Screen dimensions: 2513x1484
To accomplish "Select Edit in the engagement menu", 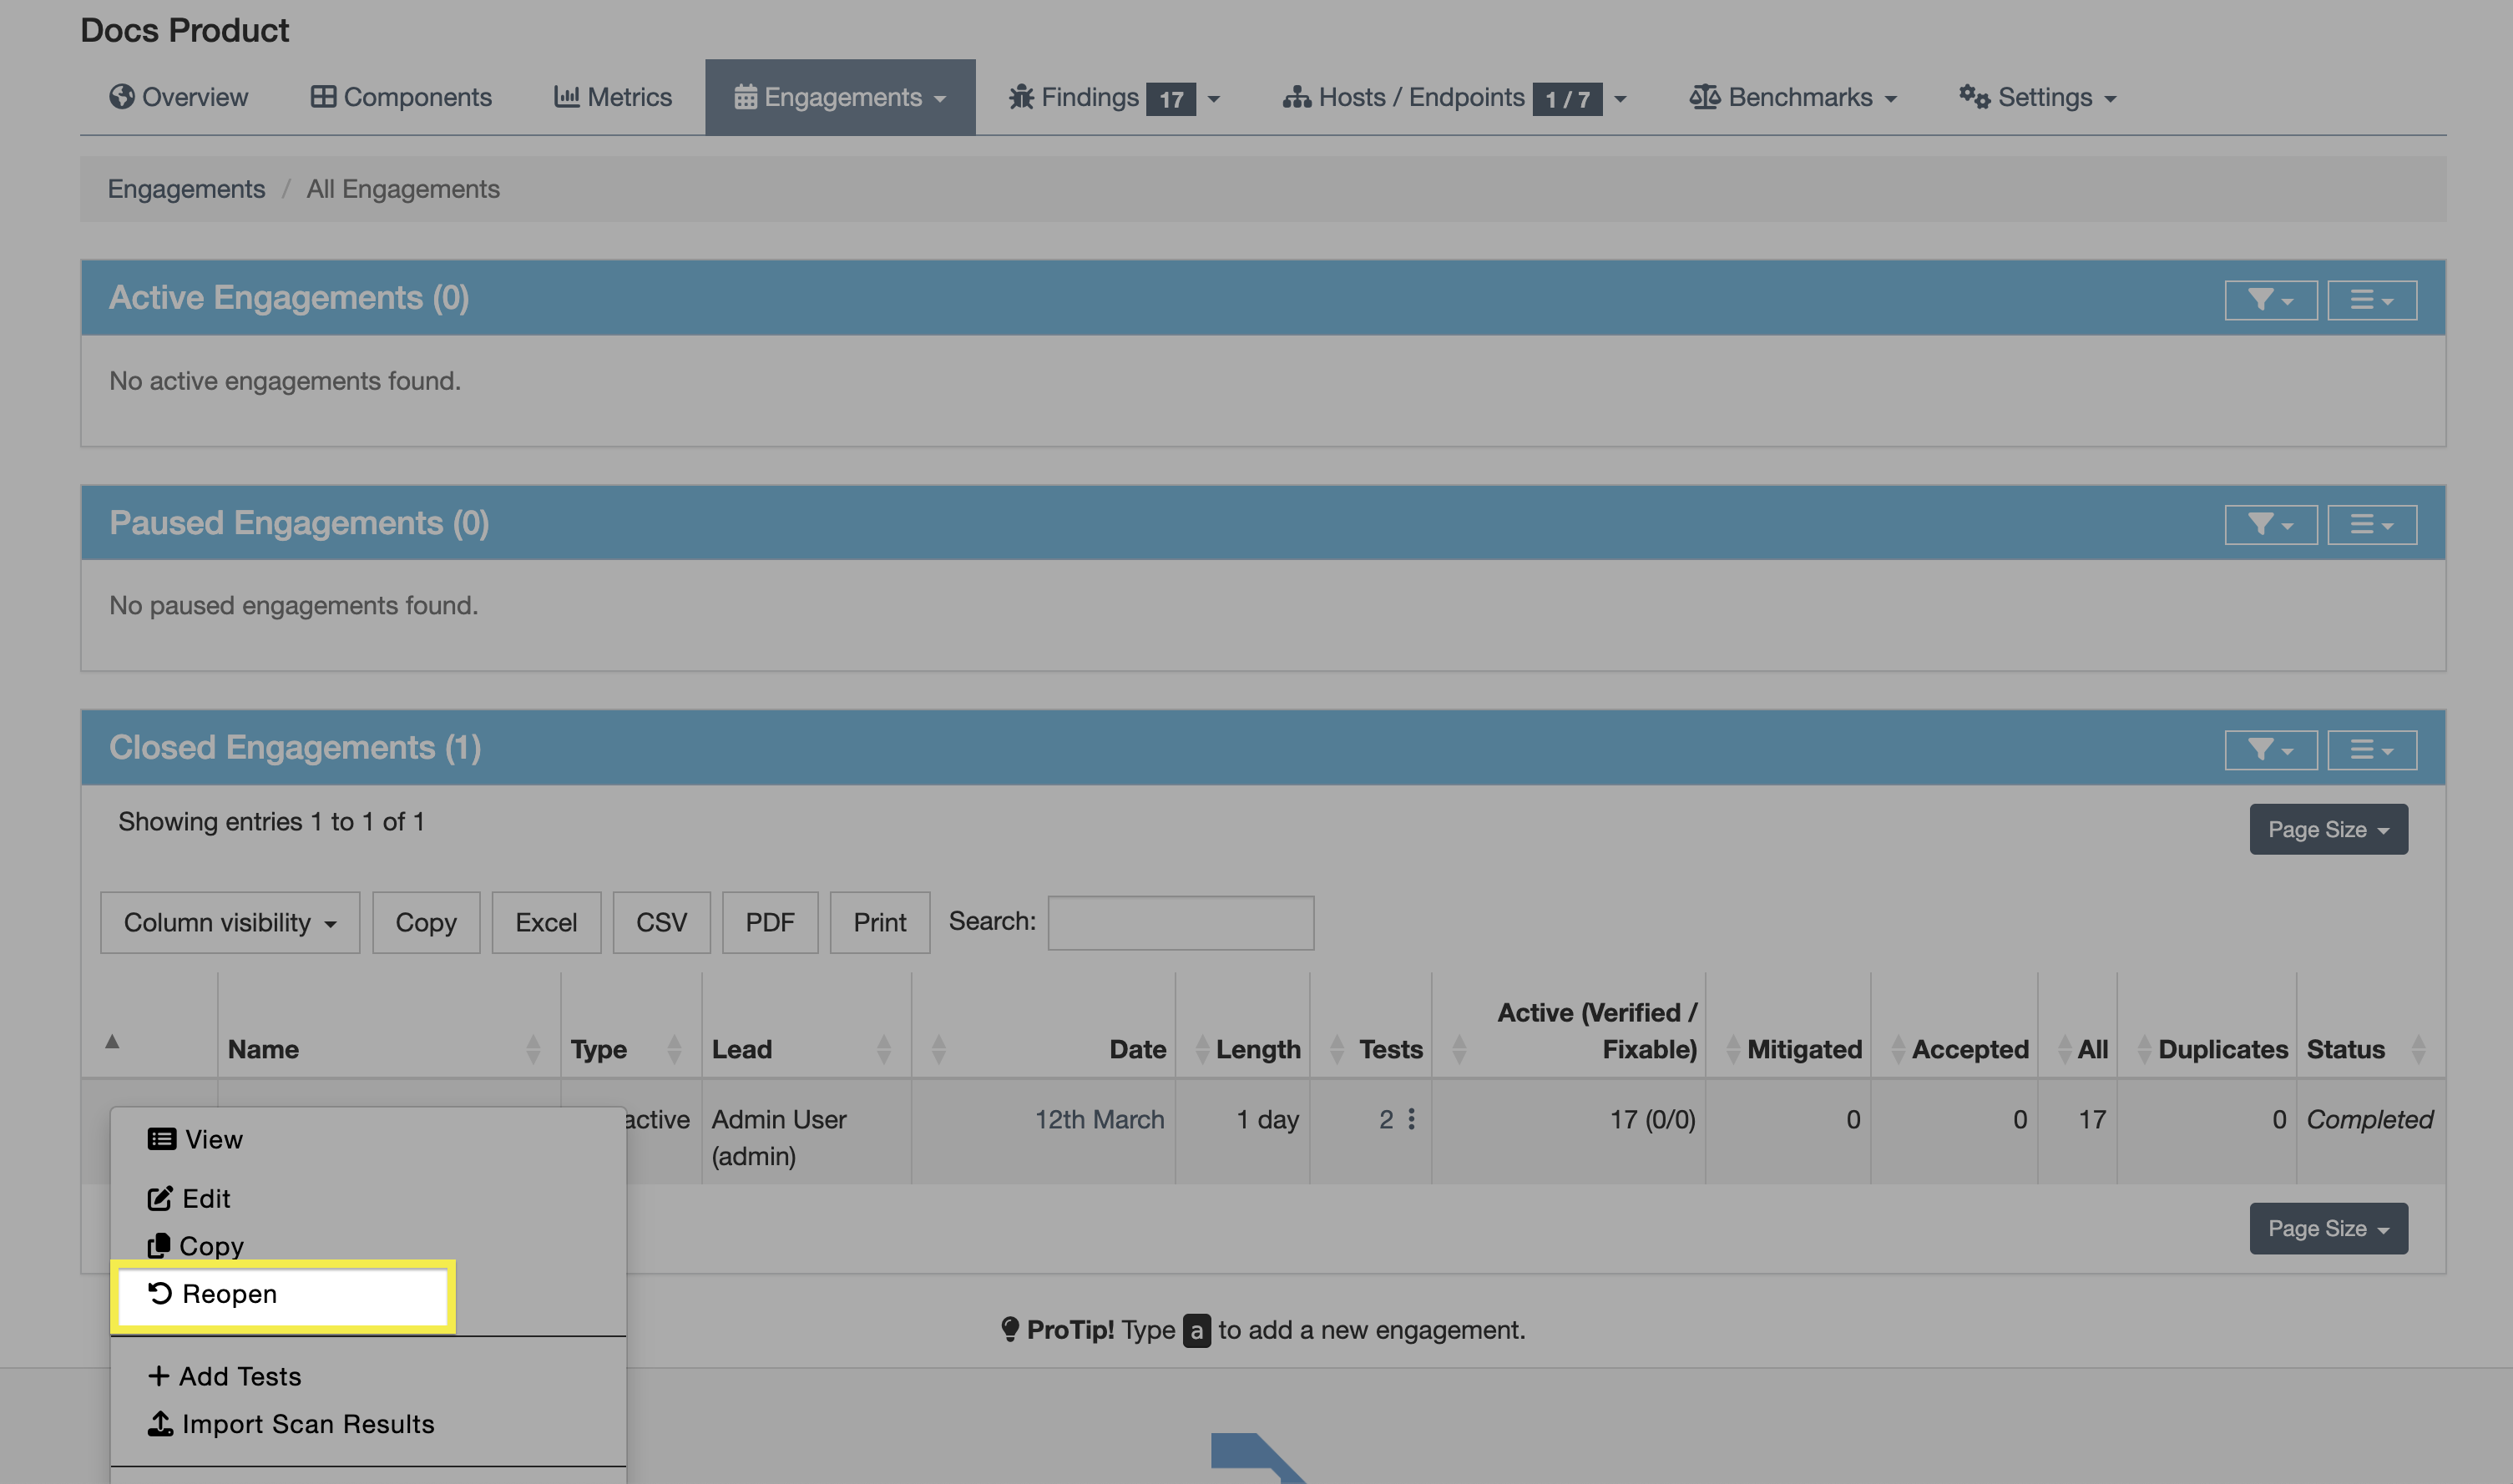I will point(205,1198).
